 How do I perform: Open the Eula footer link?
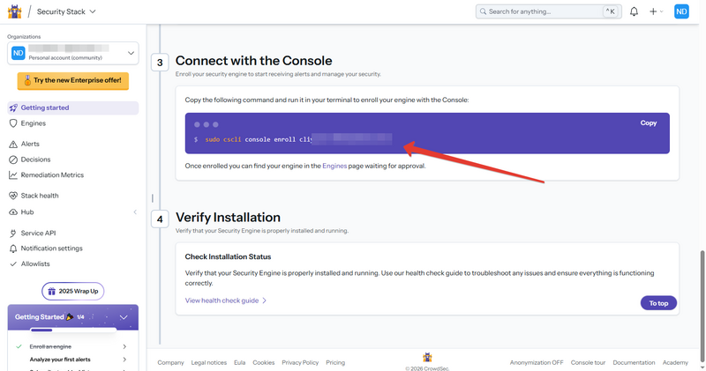pyautogui.click(x=239, y=362)
